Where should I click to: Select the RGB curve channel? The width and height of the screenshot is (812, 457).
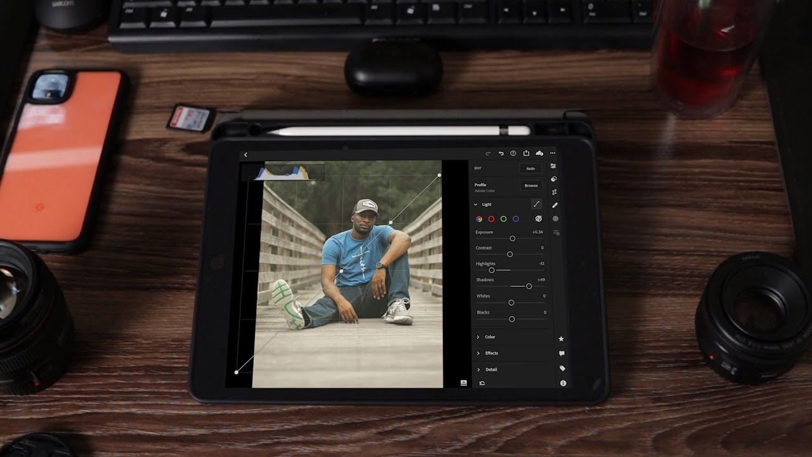tap(479, 219)
